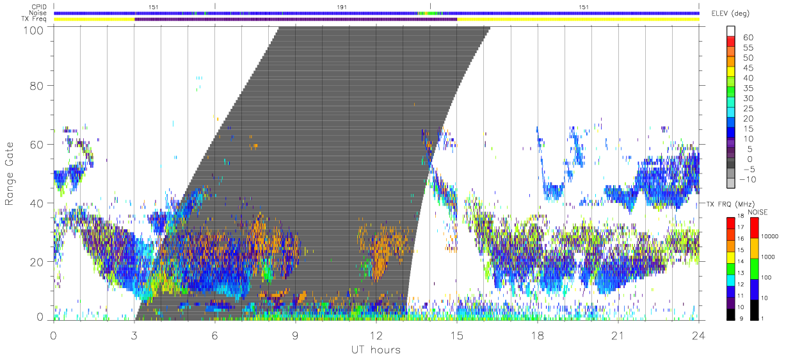Click the 25 label on ELEV legend
Screen dimensions: 786x363
click(x=748, y=109)
